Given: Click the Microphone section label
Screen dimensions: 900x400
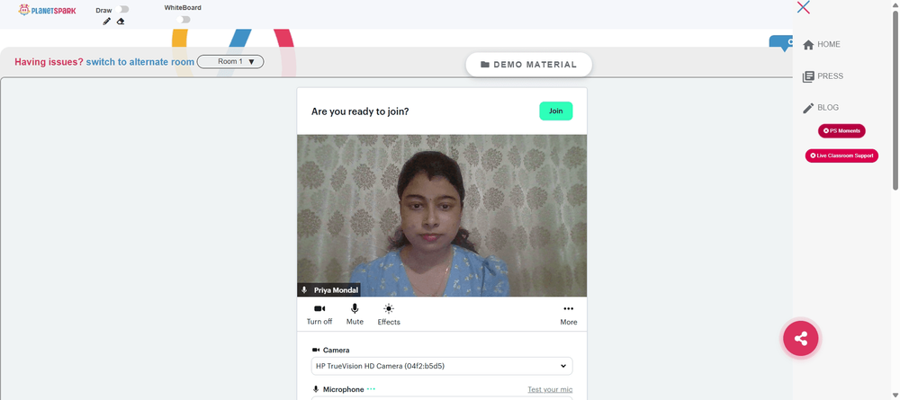Looking at the screenshot, I should coord(338,389).
